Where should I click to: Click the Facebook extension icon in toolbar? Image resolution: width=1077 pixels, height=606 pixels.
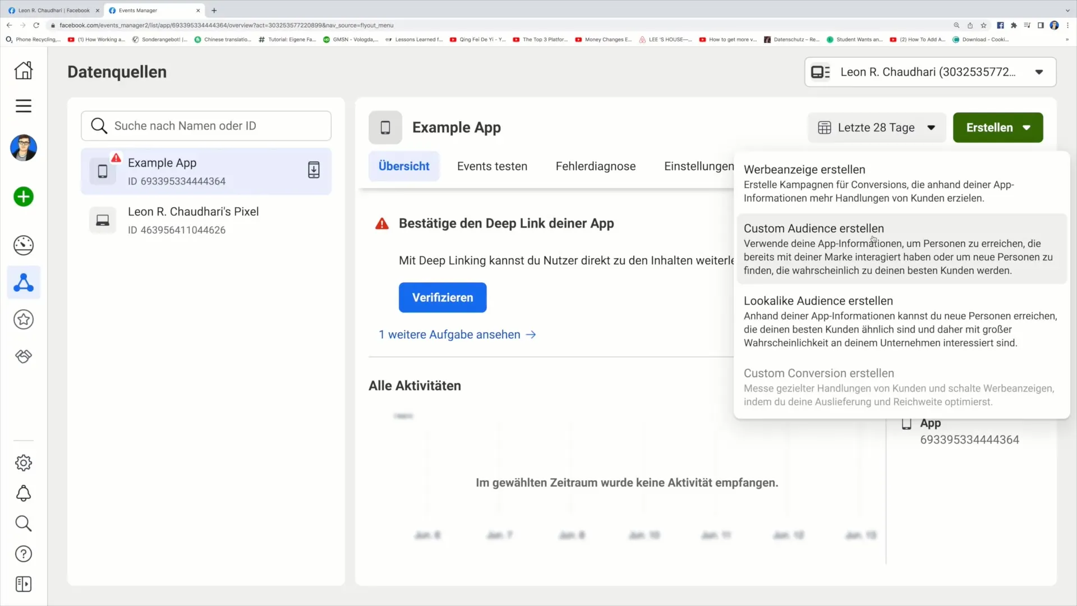pyautogui.click(x=1000, y=25)
